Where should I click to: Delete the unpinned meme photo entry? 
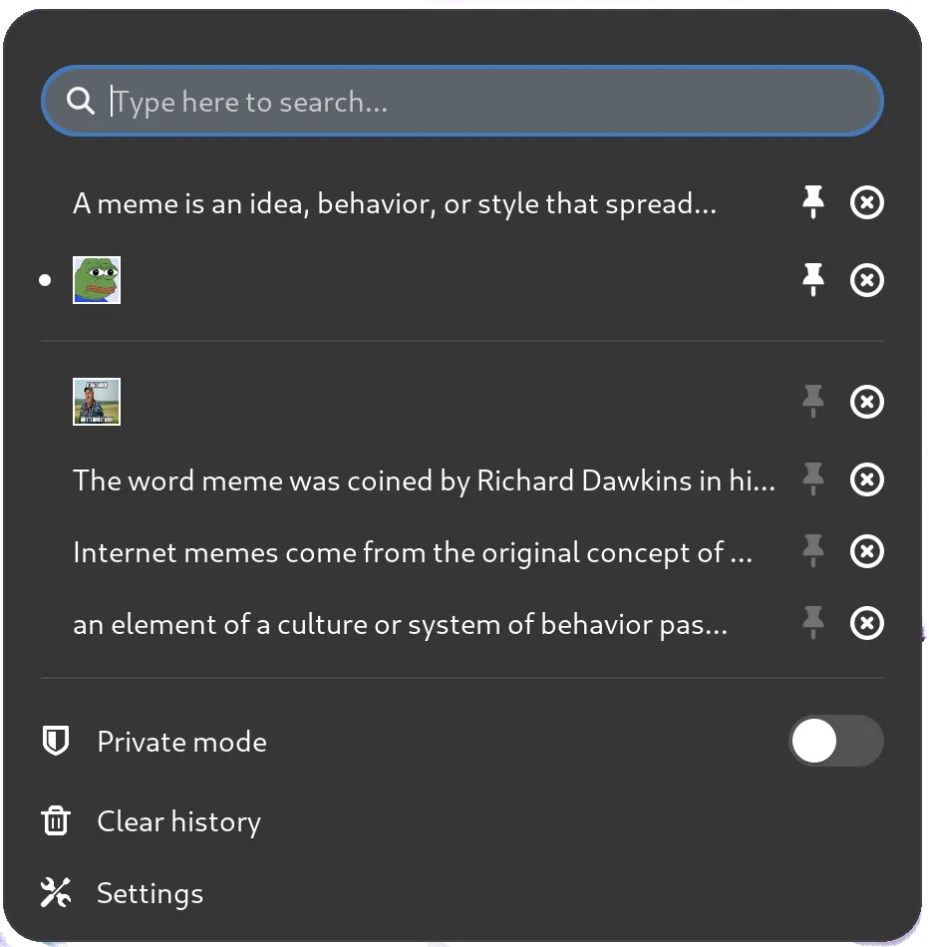coord(866,402)
